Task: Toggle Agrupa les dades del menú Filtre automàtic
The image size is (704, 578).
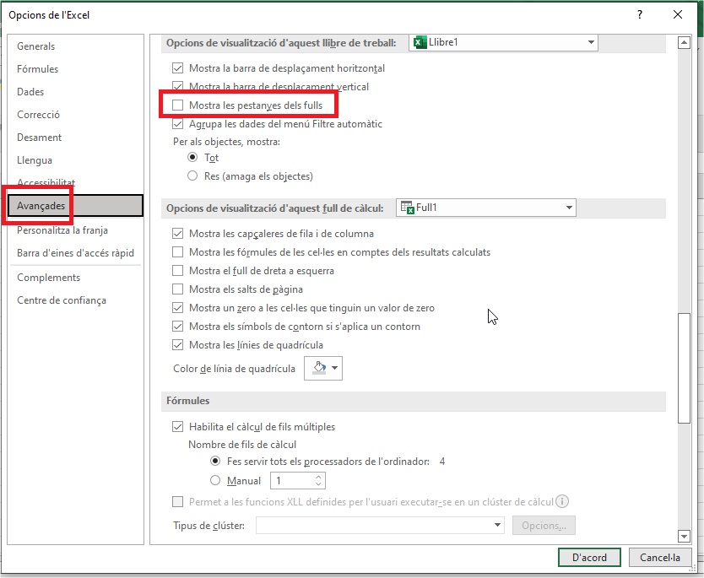Action: click(x=178, y=124)
